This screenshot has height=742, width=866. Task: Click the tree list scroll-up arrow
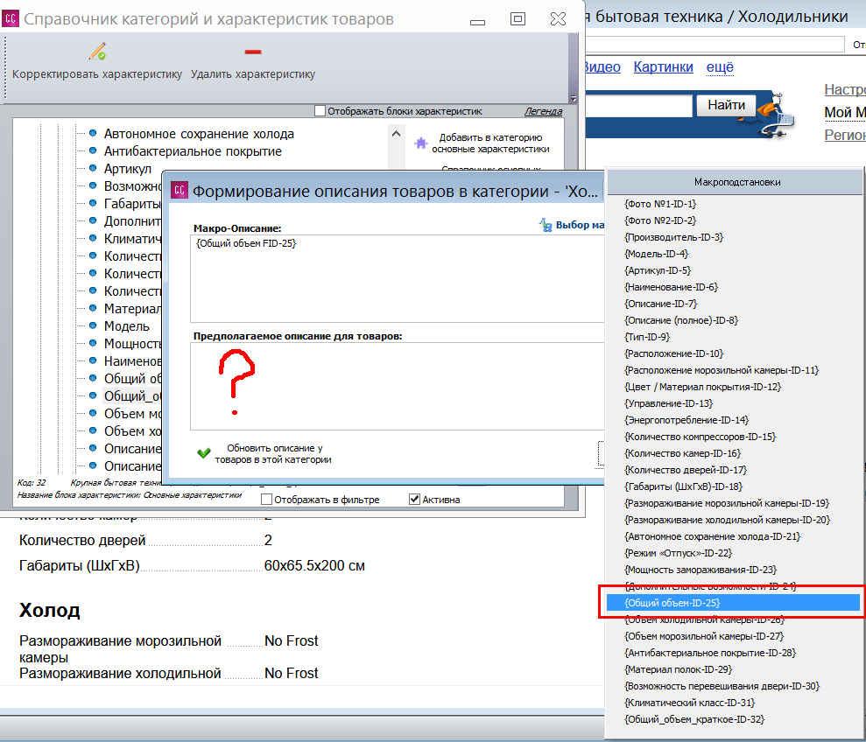(396, 134)
